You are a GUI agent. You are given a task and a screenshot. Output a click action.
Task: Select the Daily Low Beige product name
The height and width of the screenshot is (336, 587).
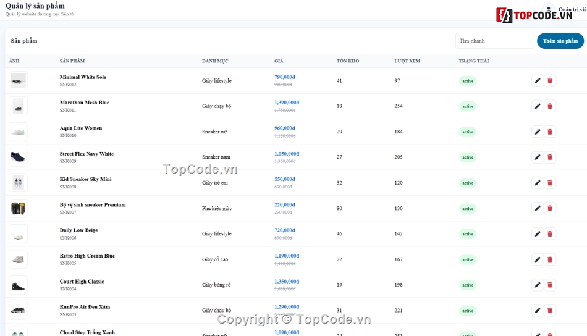coord(78,230)
